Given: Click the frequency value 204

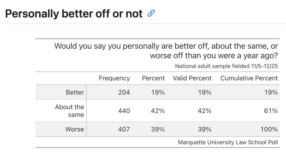Looking at the screenshot, I should pyautogui.click(x=124, y=92).
